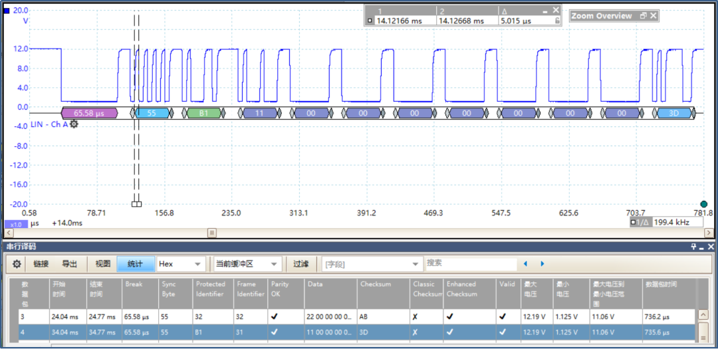Select the B1 identifier packet in waveform
This screenshot has height=349, width=718.
[x=204, y=112]
